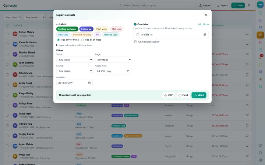
Task: Toggle the Follow-up label chip
Action: click(86, 29)
